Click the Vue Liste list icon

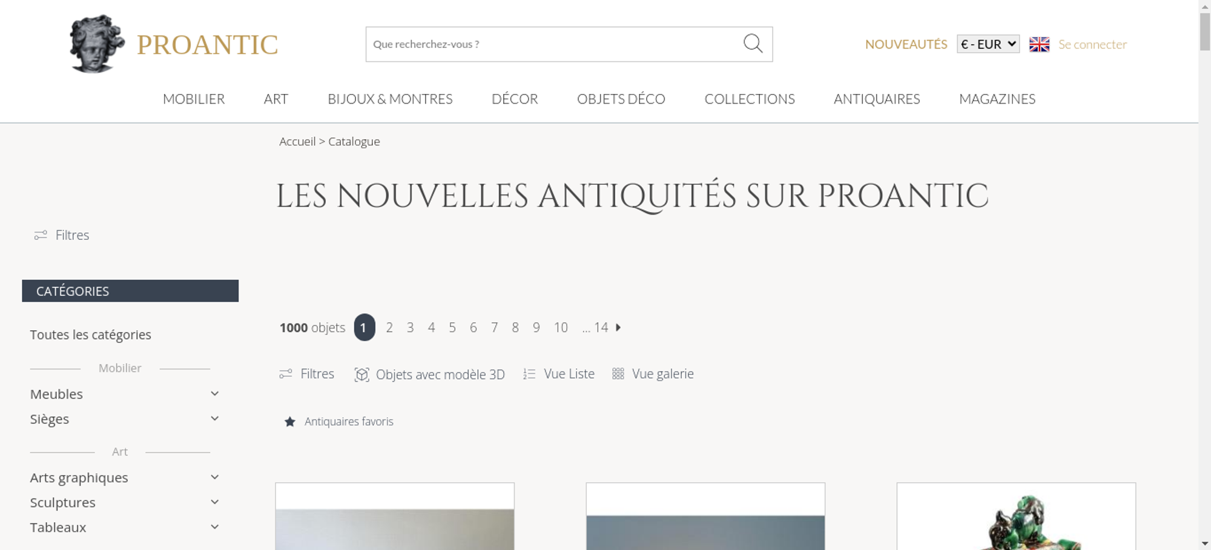pyautogui.click(x=529, y=374)
